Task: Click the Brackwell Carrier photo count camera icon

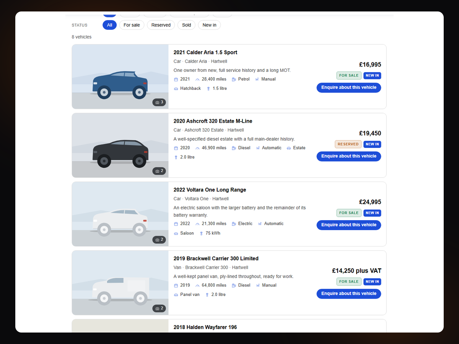Action: click(157, 308)
